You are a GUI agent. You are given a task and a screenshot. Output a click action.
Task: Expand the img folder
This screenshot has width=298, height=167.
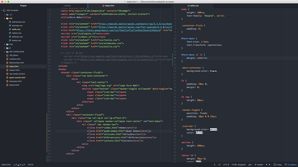(5, 44)
